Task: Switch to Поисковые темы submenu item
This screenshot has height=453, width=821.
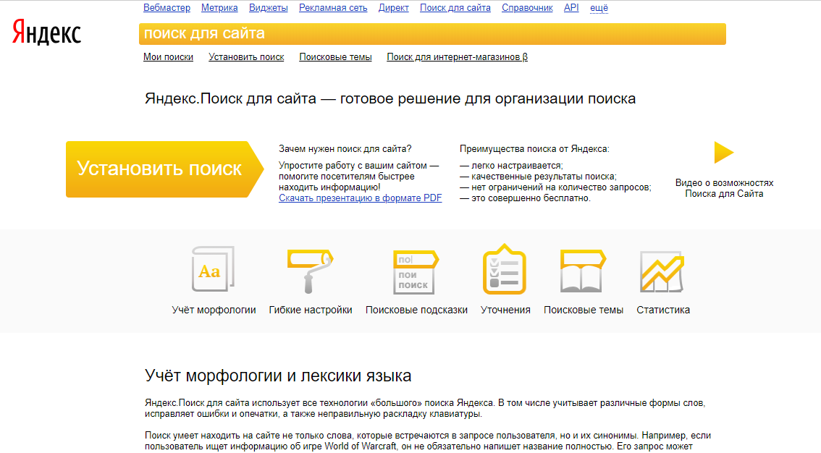Action: tap(335, 57)
